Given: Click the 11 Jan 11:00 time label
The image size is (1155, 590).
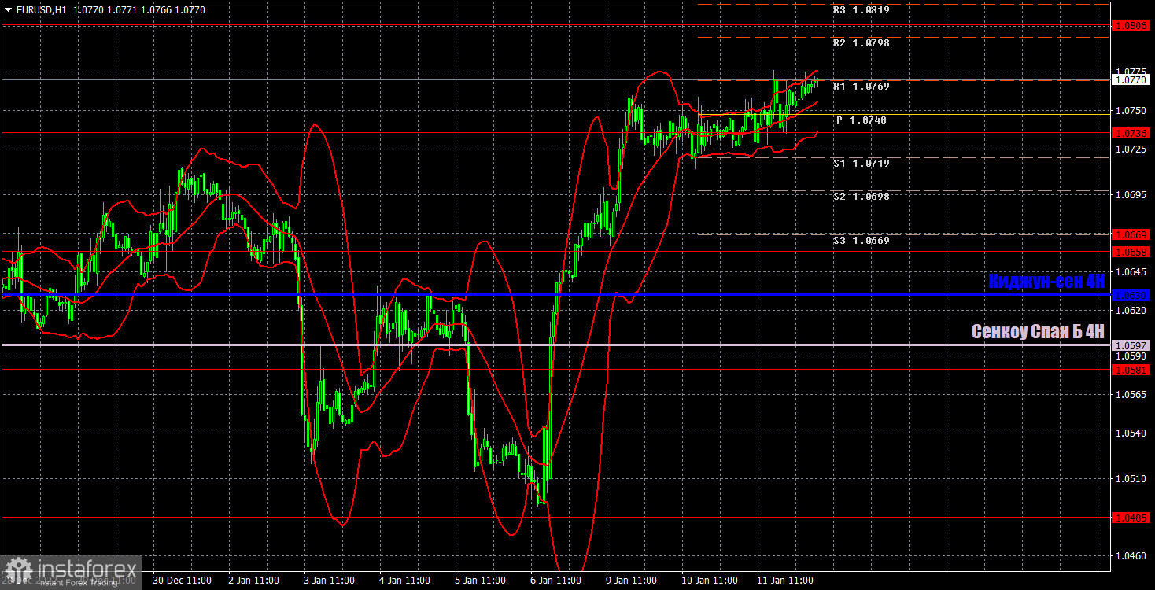Looking at the screenshot, I should (x=785, y=581).
